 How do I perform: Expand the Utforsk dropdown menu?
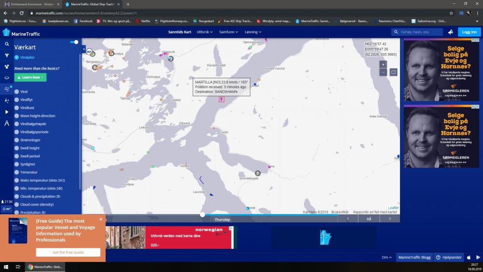click(x=204, y=32)
